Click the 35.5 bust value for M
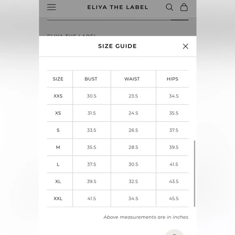This screenshot has height=235, width=235. 92,147
